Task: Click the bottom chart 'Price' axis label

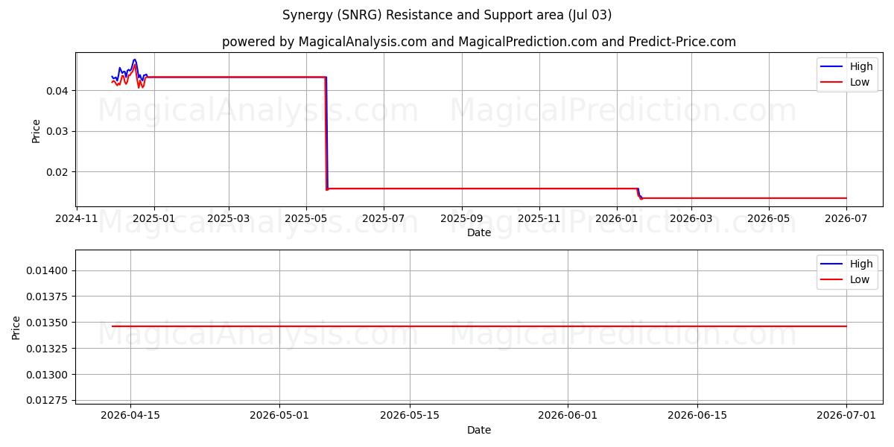Action: (16, 326)
